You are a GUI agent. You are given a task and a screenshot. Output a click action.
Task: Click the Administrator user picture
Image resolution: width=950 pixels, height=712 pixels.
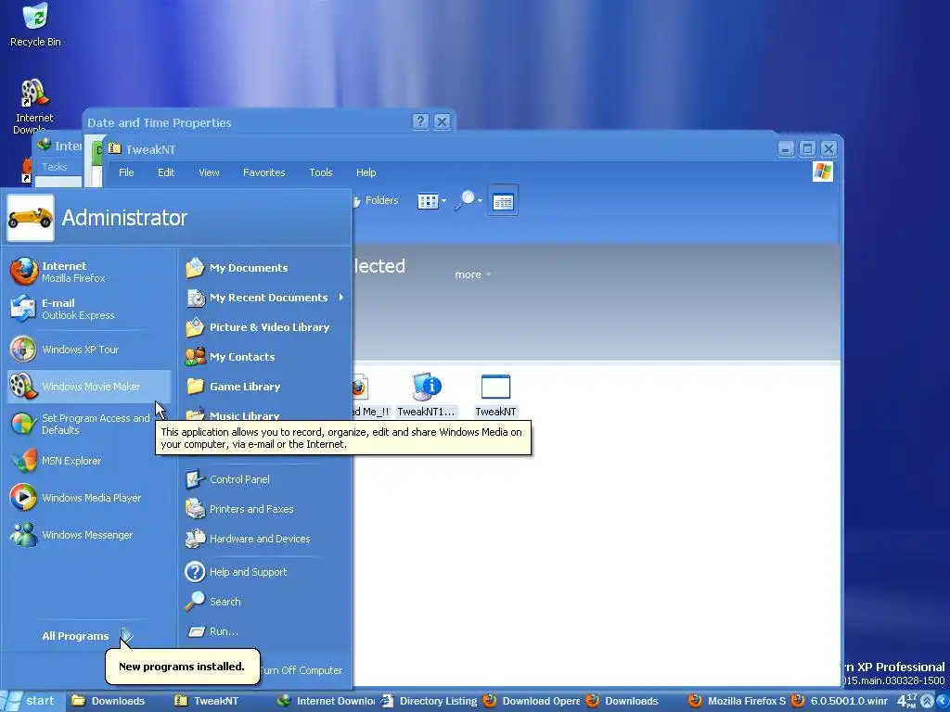(30, 218)
